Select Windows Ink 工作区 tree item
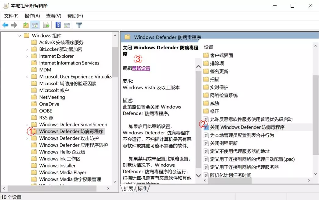Viewport: 319px width, 200px height. pyautogui.click(x=60, y=159)
